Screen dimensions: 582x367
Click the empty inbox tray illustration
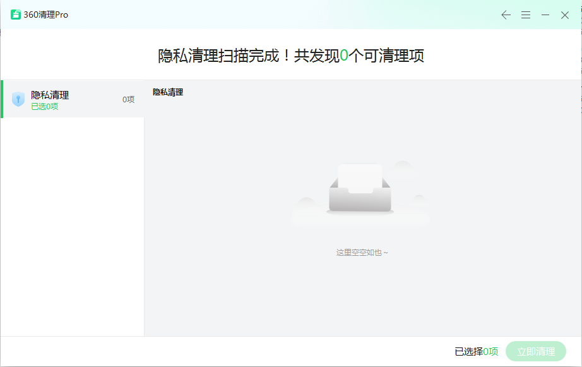coord(360,188)
